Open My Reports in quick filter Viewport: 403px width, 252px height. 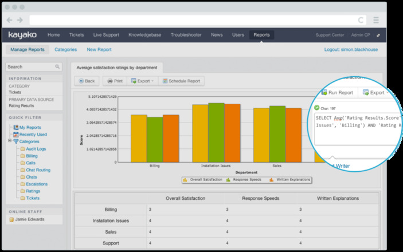[30, 127]
